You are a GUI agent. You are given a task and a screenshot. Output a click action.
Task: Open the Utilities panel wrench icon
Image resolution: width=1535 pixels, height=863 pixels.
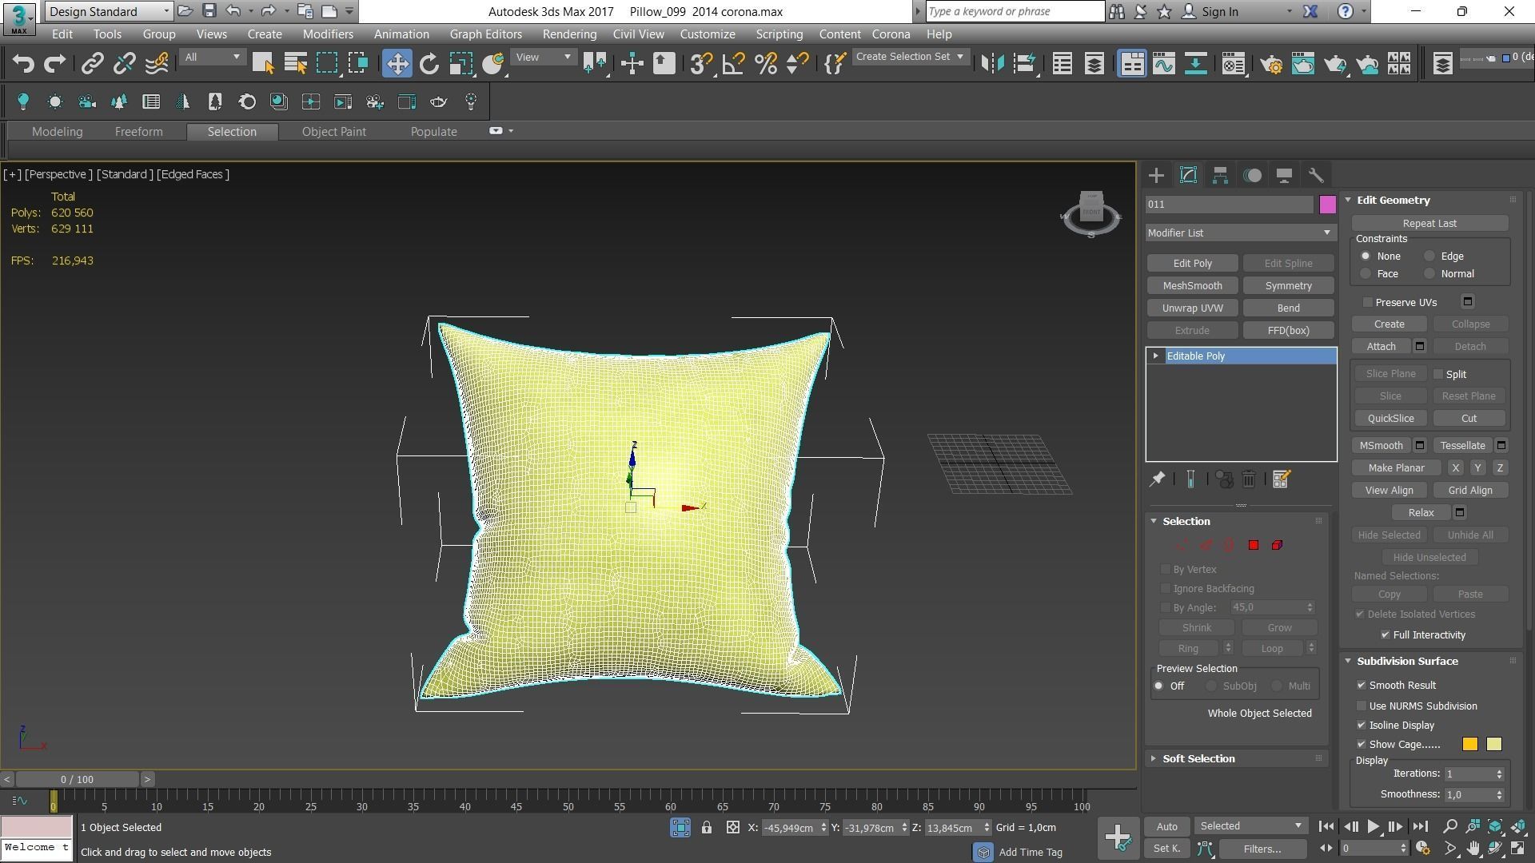(x=1316, y=175)
